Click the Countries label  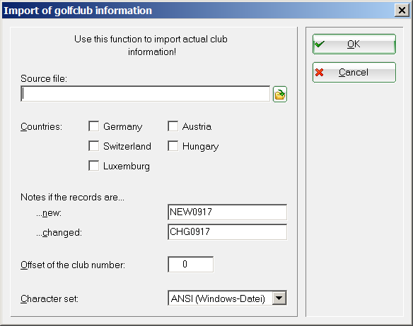(x=41, y=127)
